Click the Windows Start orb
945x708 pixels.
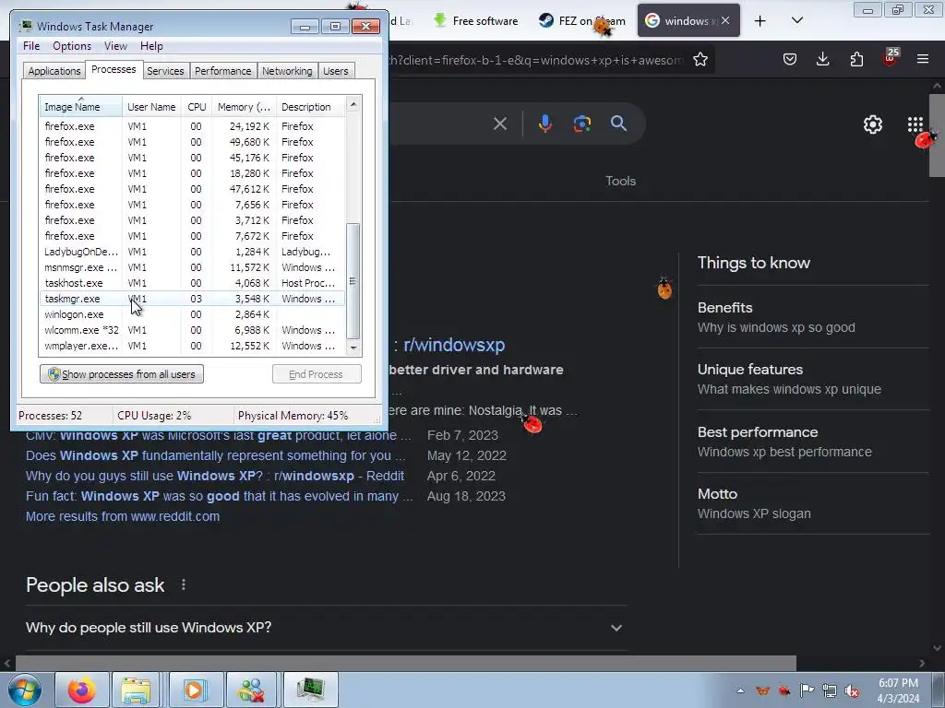tap(25, 690)
